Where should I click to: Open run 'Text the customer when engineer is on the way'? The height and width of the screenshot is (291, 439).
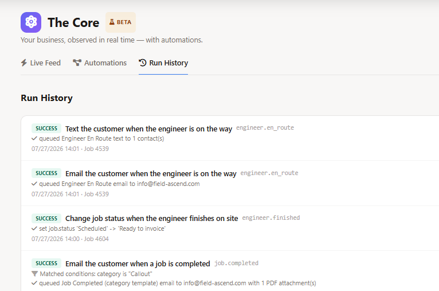pos(148,129)
